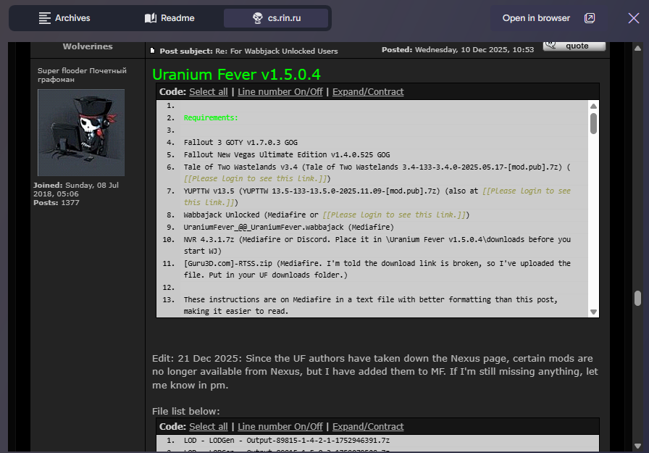Open the Archives tab

coord(64,18)
